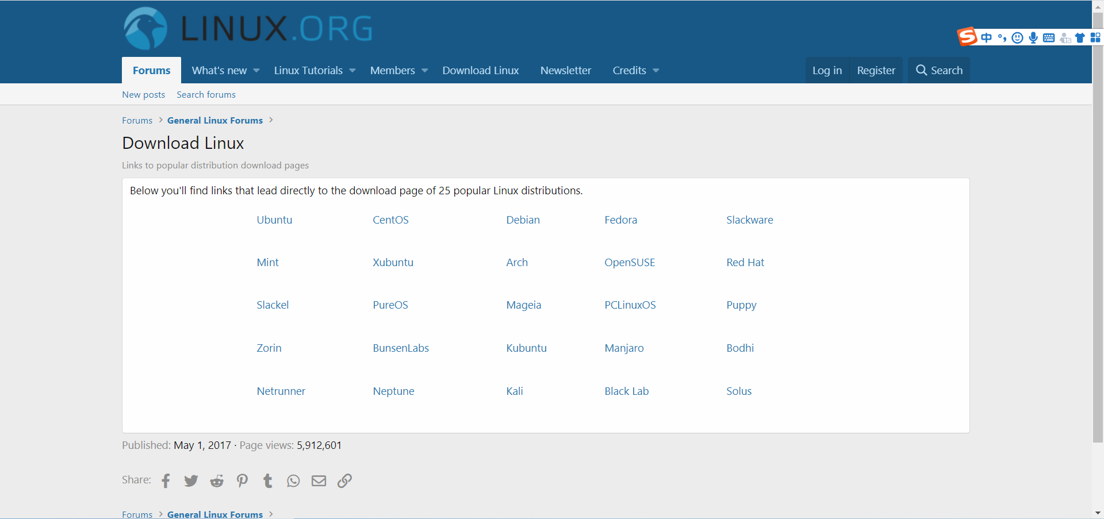The height and width of the screenshot is (519, 1104).
Task: Open the IME skin shirt icon
Action: point(1080,38)
